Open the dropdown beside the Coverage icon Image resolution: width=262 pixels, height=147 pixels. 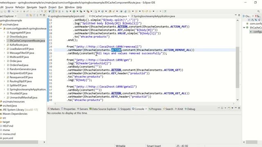coord(84,11)
